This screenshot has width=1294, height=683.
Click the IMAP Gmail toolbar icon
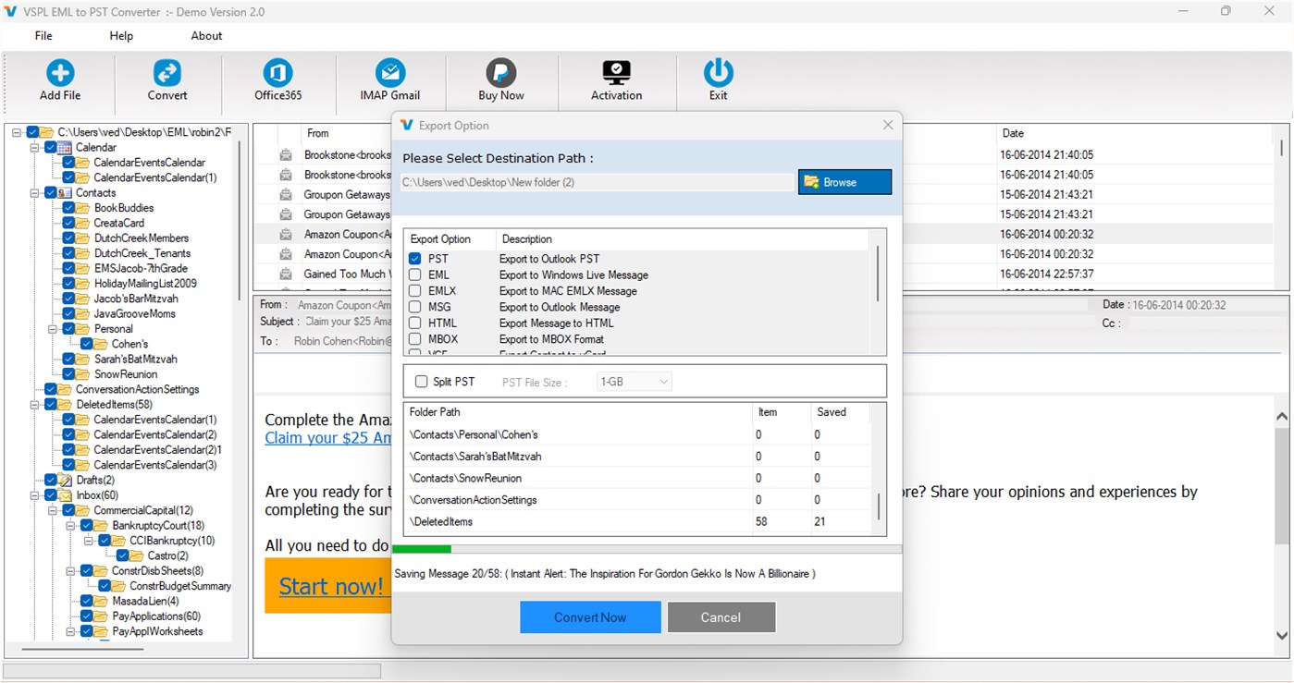click(x=390, y=81)
